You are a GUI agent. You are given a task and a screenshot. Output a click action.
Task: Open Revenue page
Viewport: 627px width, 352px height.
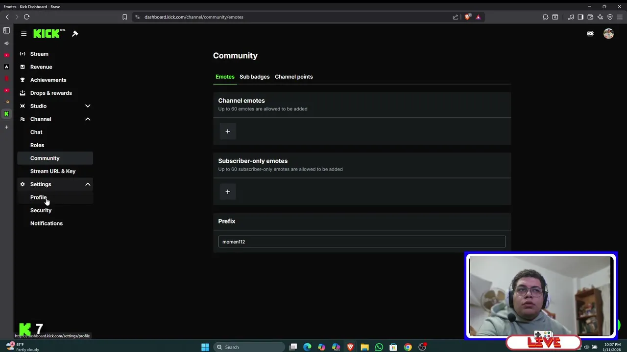(x=55, y=67)
